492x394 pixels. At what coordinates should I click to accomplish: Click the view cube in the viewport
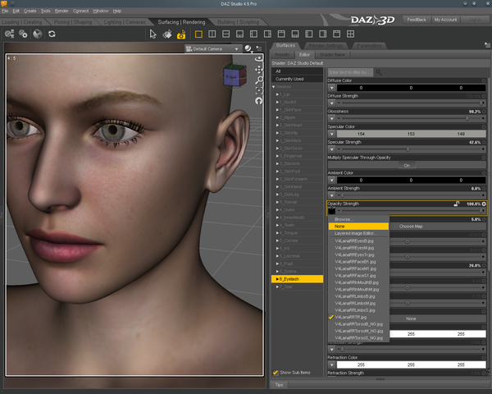tap(231, 77)
